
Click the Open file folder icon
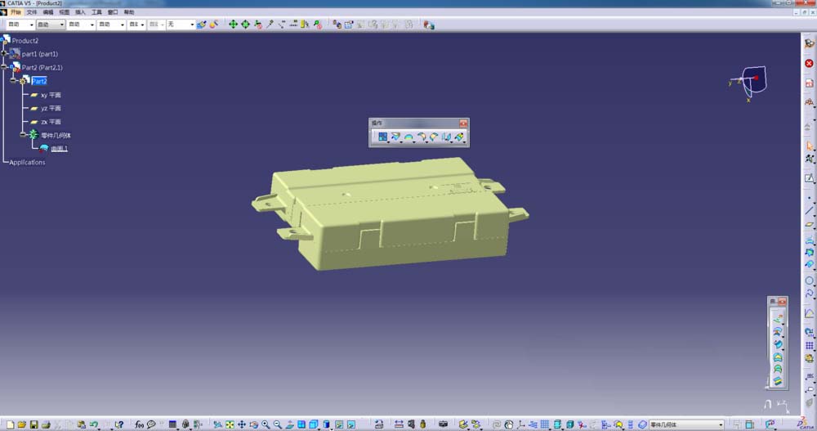[x=22, y=424]
